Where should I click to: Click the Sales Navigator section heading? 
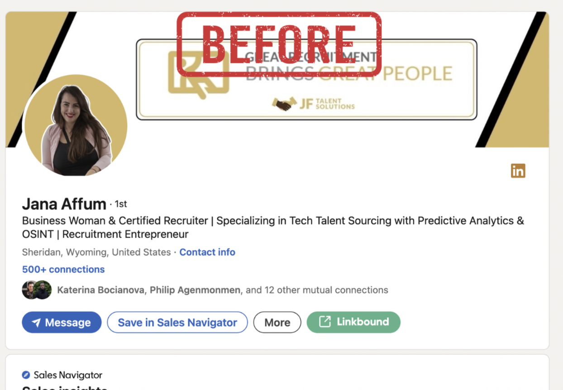tap(68, 375)
